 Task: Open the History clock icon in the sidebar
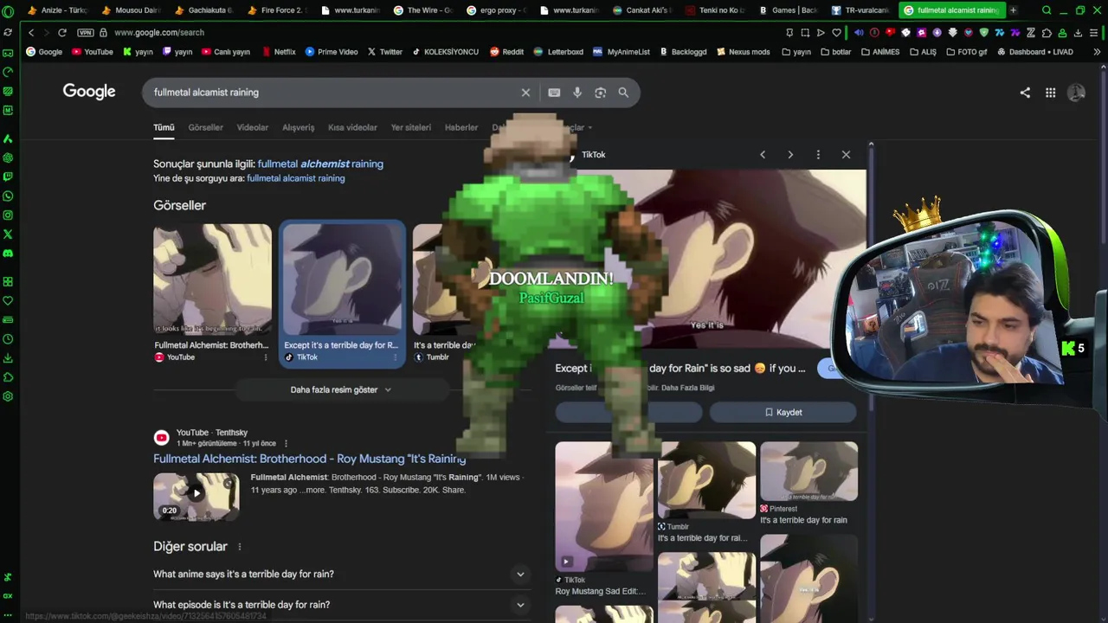8,339
